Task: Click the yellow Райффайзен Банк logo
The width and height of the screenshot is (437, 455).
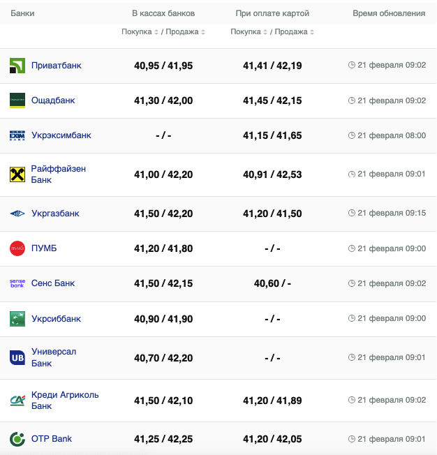Action: (x=17, y=174)
